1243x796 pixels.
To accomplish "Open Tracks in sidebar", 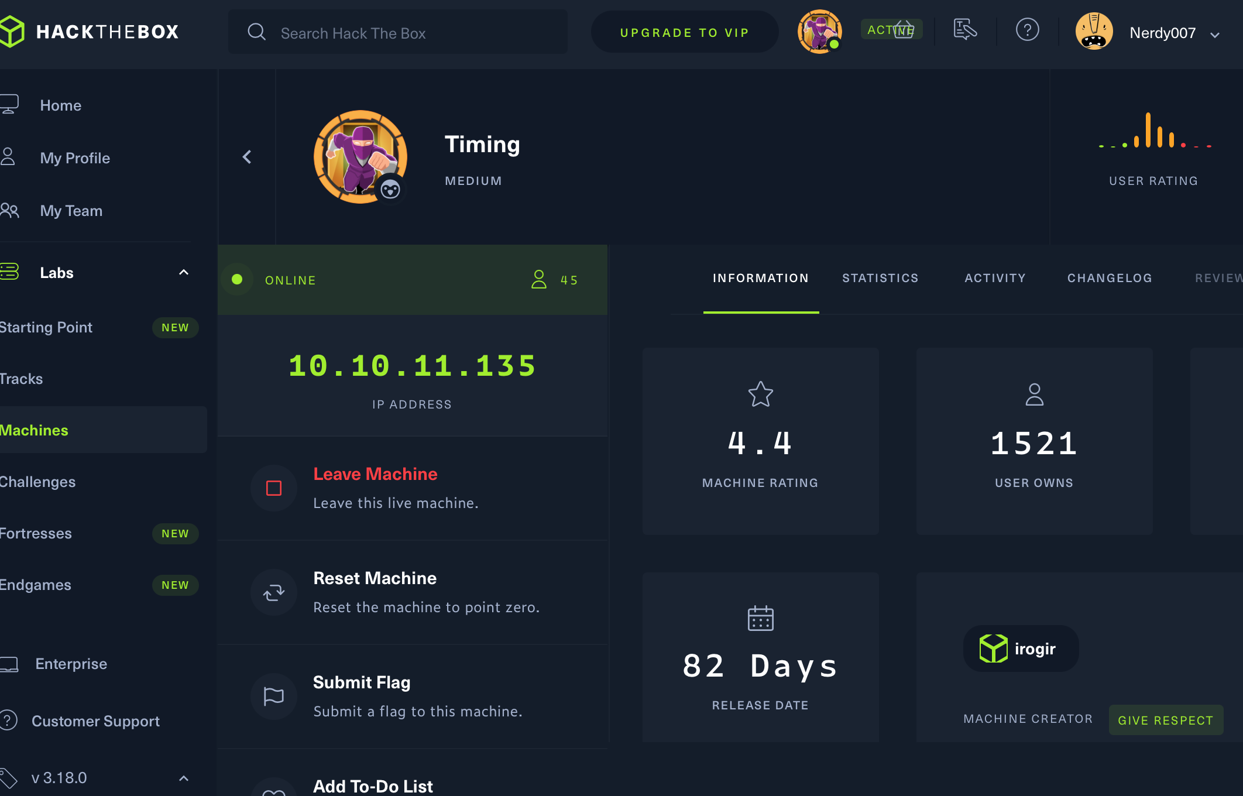I will [x=22, y=379].
